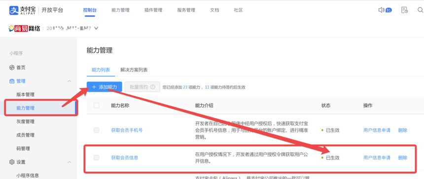This screenshot has height=179, width=424.
Task: Click the 操作 column header
Action: (368, 105)
